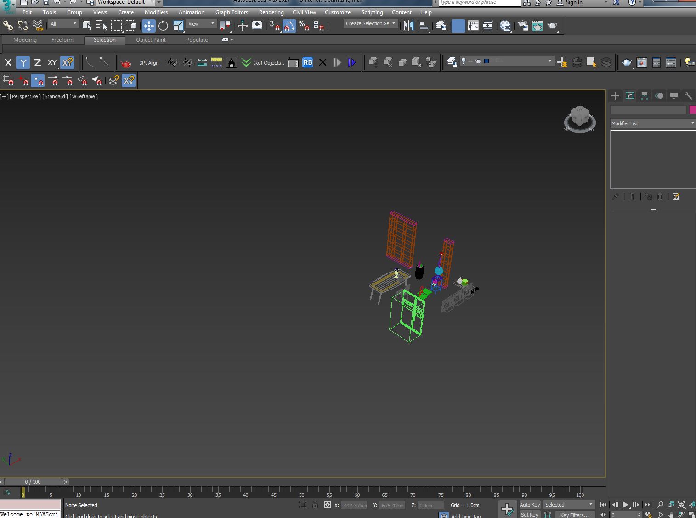
Task: Open the Hierarchy command panel tab
Action: [645, 95]
